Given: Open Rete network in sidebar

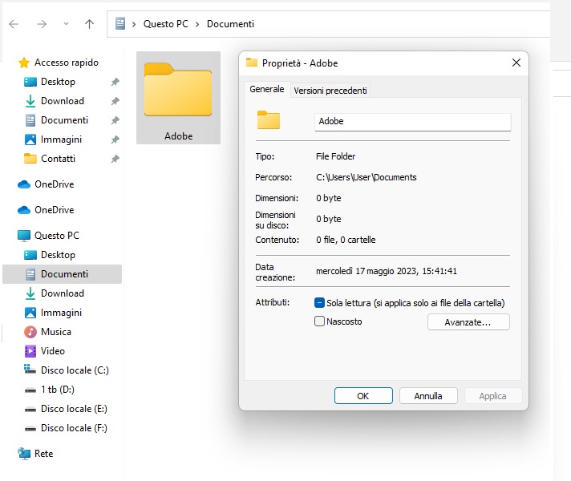Looking at the screenshot, I should [x=43, y=454].
